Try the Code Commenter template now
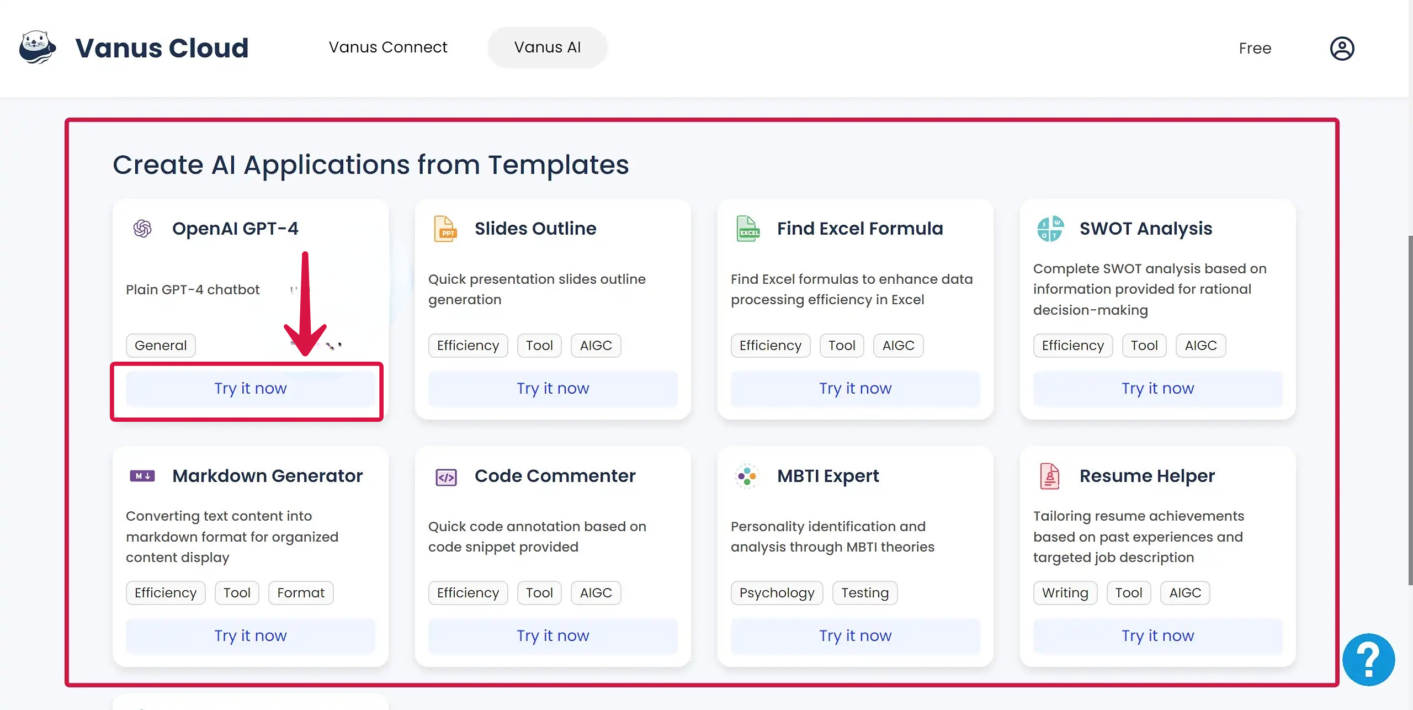 click(x=553, y=636)
